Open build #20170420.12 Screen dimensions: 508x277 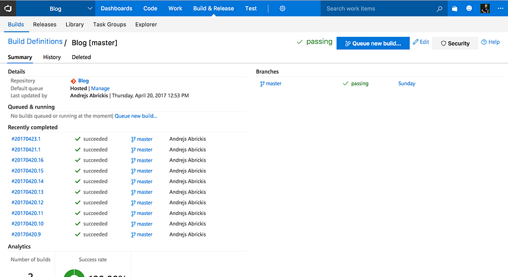pyautogui.click(x=27, y=203)
